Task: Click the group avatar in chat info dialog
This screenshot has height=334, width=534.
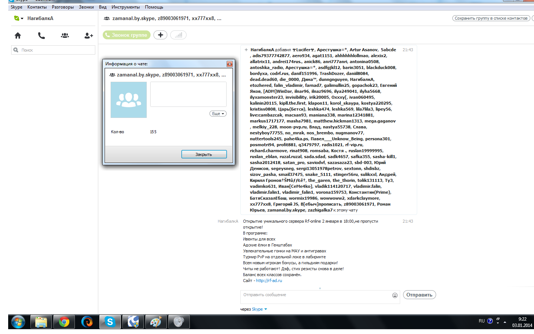Action: pyautogui.click(x=129, y=100)
